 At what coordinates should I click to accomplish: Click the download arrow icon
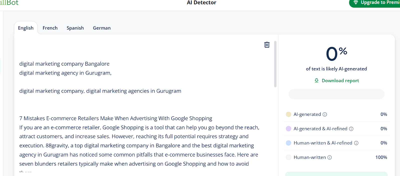(x=316, y=80)
